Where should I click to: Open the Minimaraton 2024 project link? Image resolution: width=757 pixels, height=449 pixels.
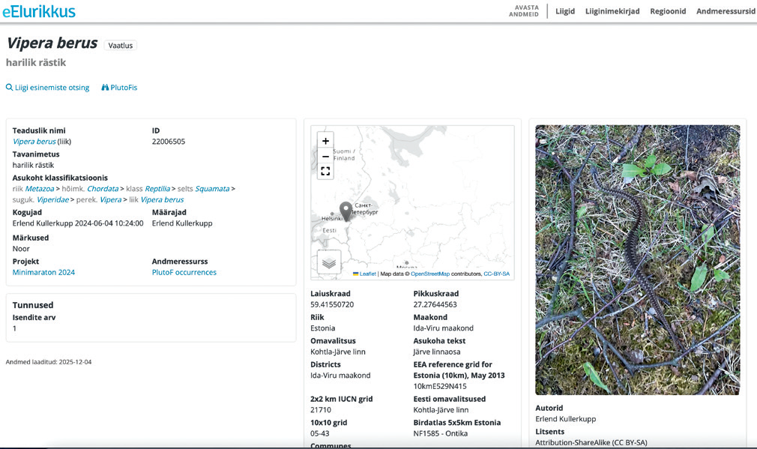point(43,272)
